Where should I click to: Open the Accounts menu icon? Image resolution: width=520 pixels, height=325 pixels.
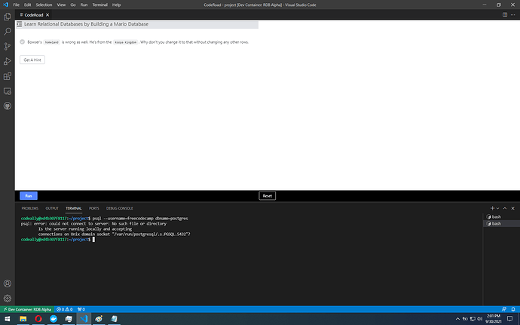[x=8, y=284]
